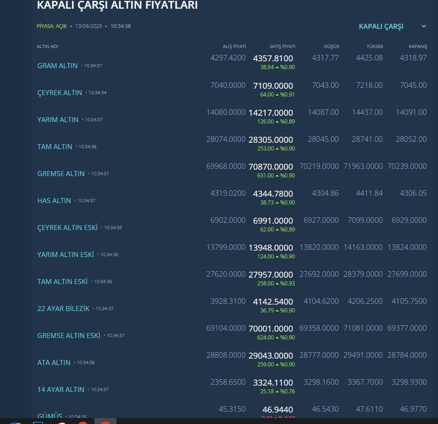The height and width of the screenshot is (424, 438).
Task: Open YARIM ALTIN ESKİ entry
Action: tap(66, 255)
